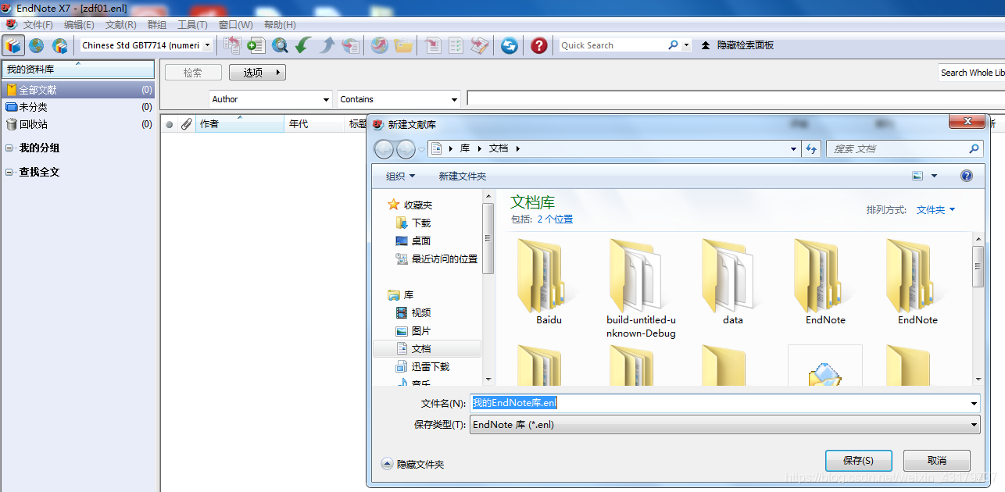Image resolution: width=1005 pixels, height=492 pixels.
Task: Select 回收站 in the library pane
Action: (78, 124)
